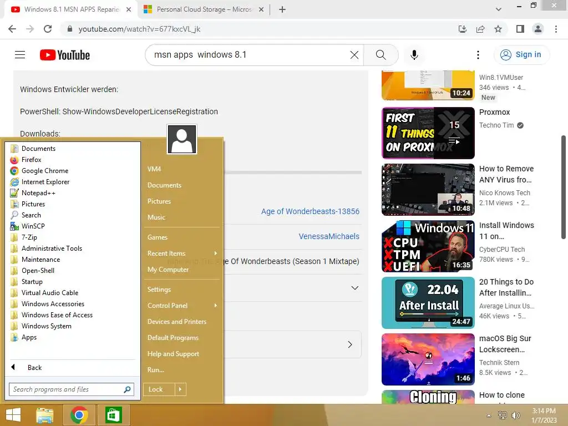568x426 pixels.
Task: Open the VenessaMichaels link
Action: 329,236
